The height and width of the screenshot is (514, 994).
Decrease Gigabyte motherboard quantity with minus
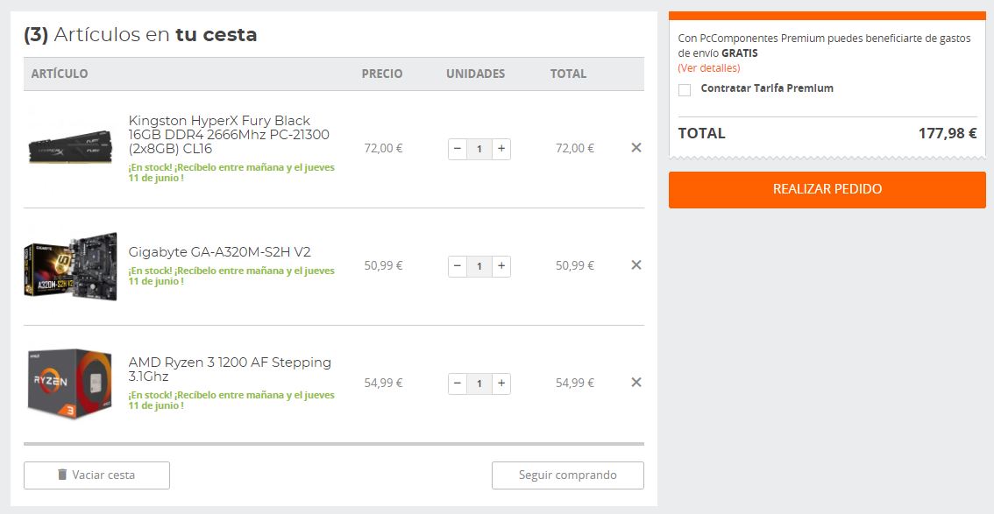click(x=458, y=266)
